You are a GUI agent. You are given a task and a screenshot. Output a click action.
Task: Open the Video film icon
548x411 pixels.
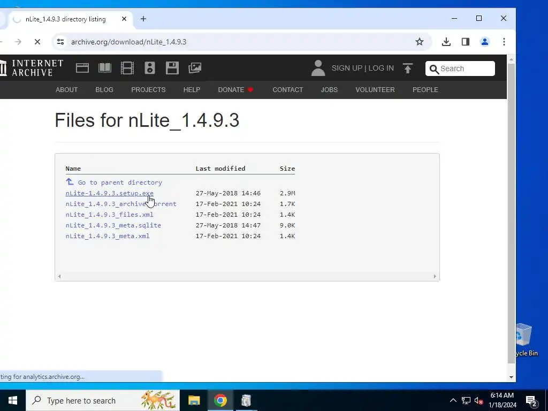[127, 68]
